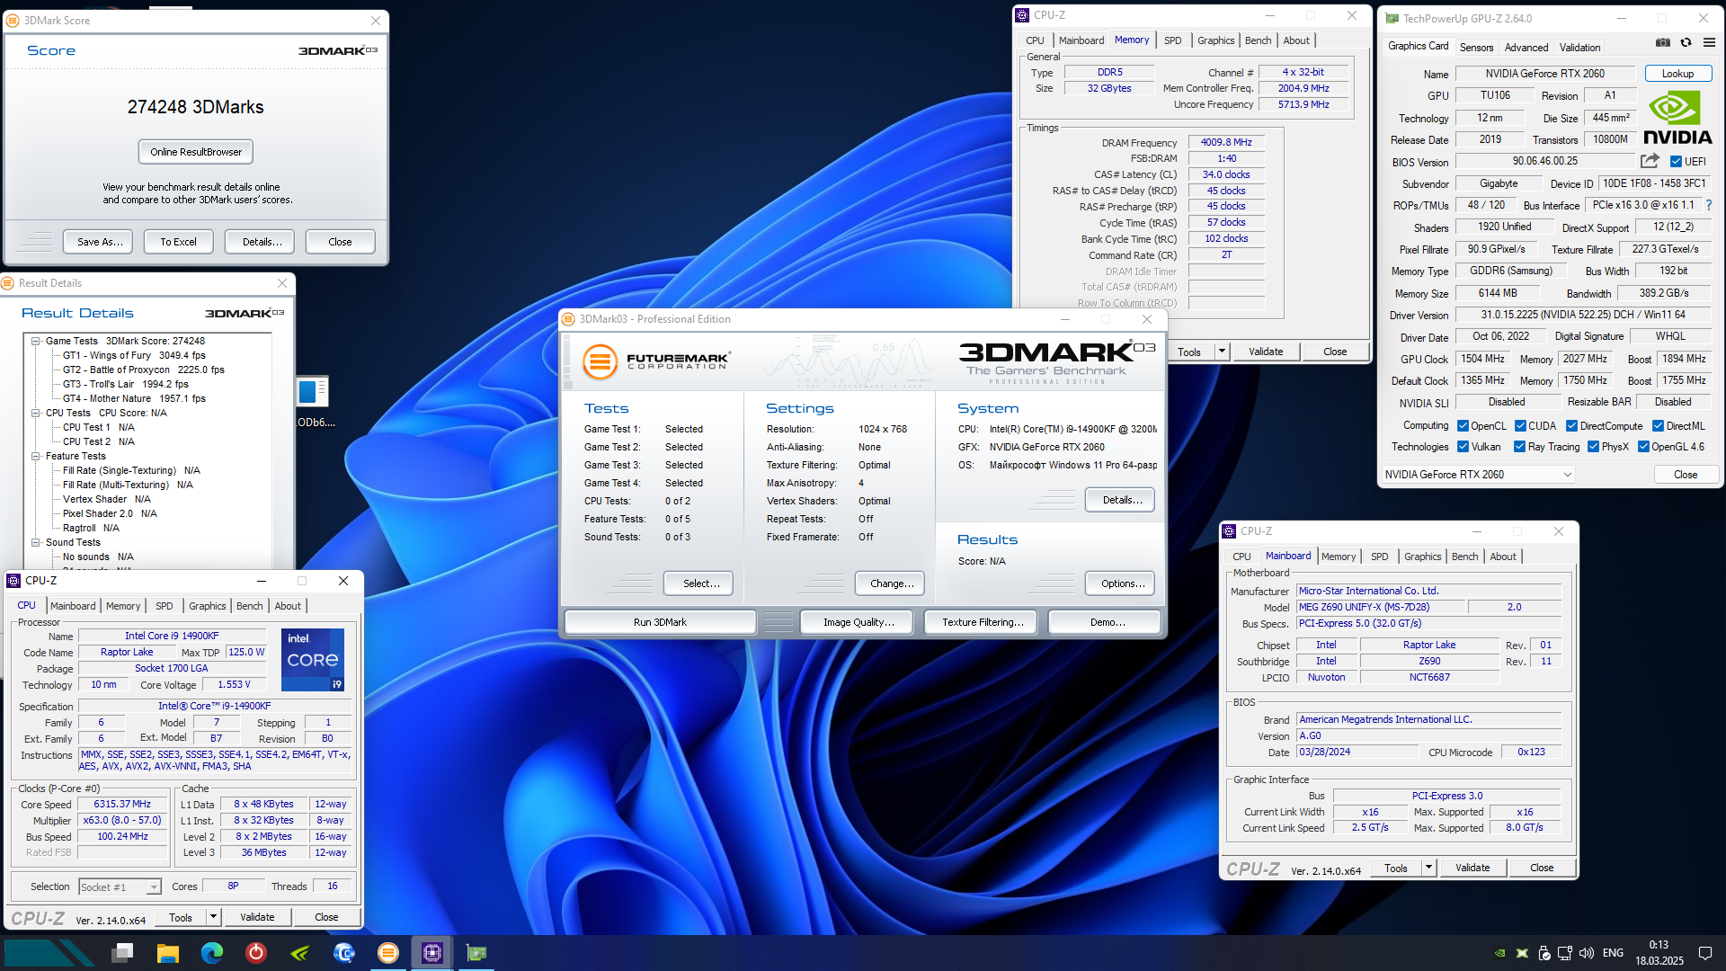1726x971 pixels.
Task: Click Validate in CPU-Z CPU window
Action: tap(257, 917)
